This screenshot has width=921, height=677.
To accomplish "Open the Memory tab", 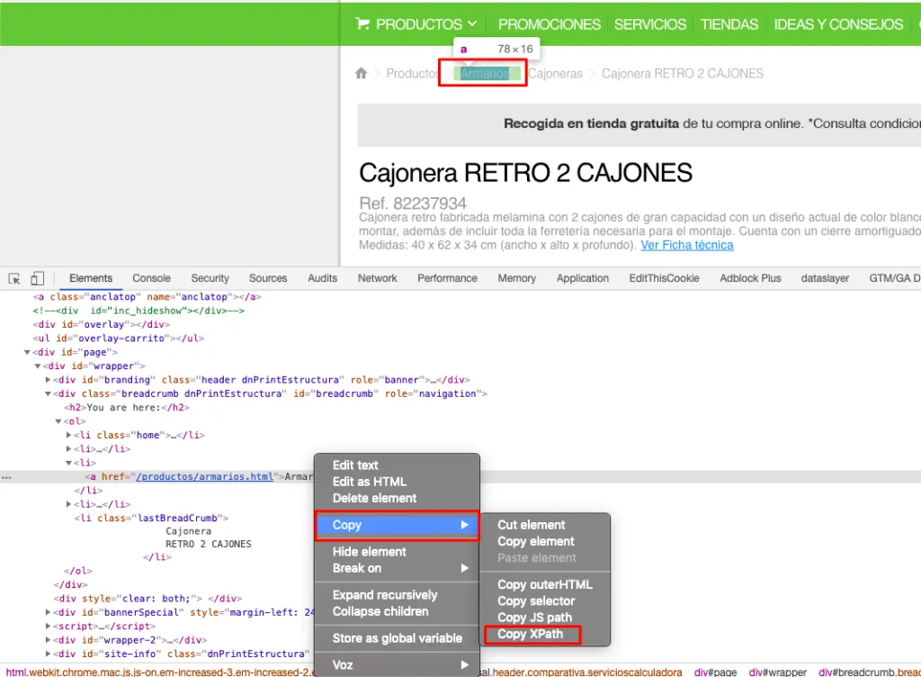I will pos(517,278).
